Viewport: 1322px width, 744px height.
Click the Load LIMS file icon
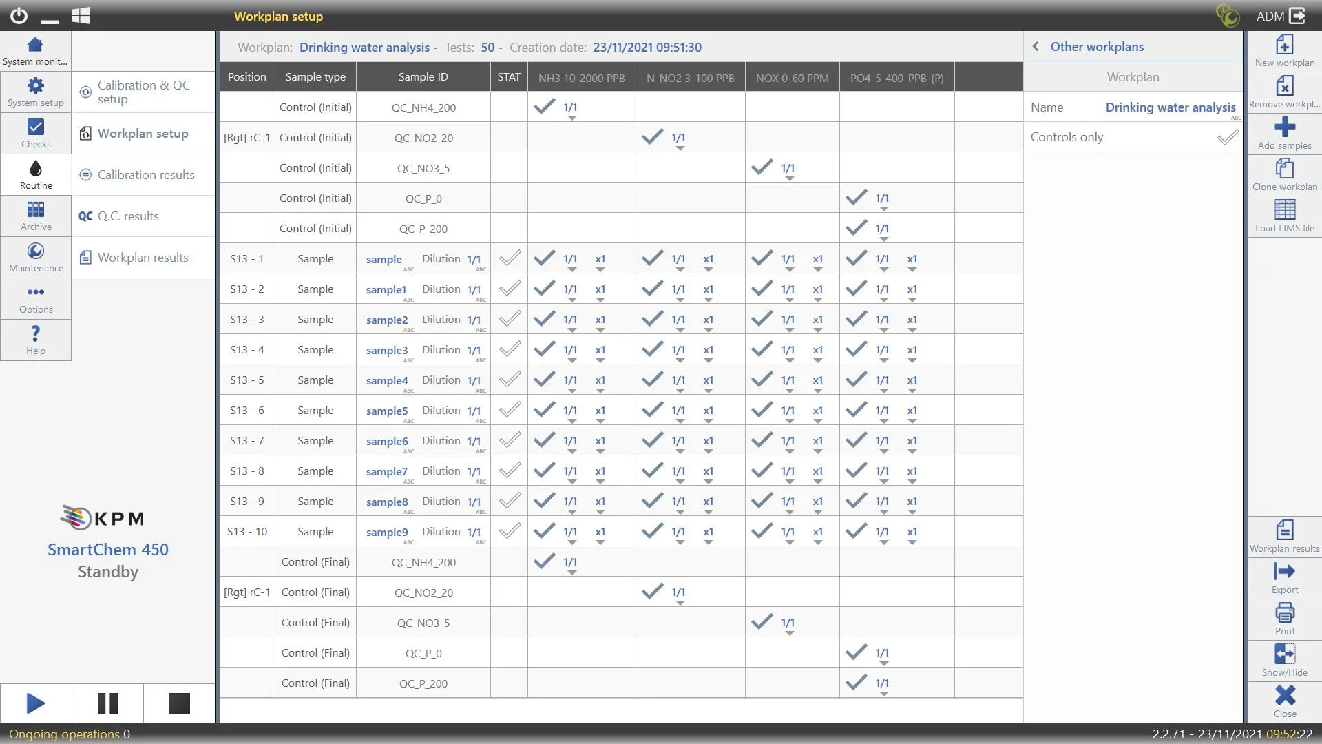point(1284,210)
